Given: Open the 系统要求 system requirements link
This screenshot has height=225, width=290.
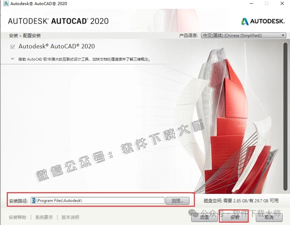Looking at the screenshot, I should click(x=44, y=218).
